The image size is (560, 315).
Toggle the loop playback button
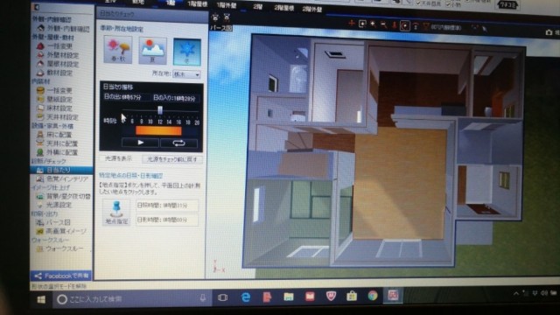[x=178, y=143]
